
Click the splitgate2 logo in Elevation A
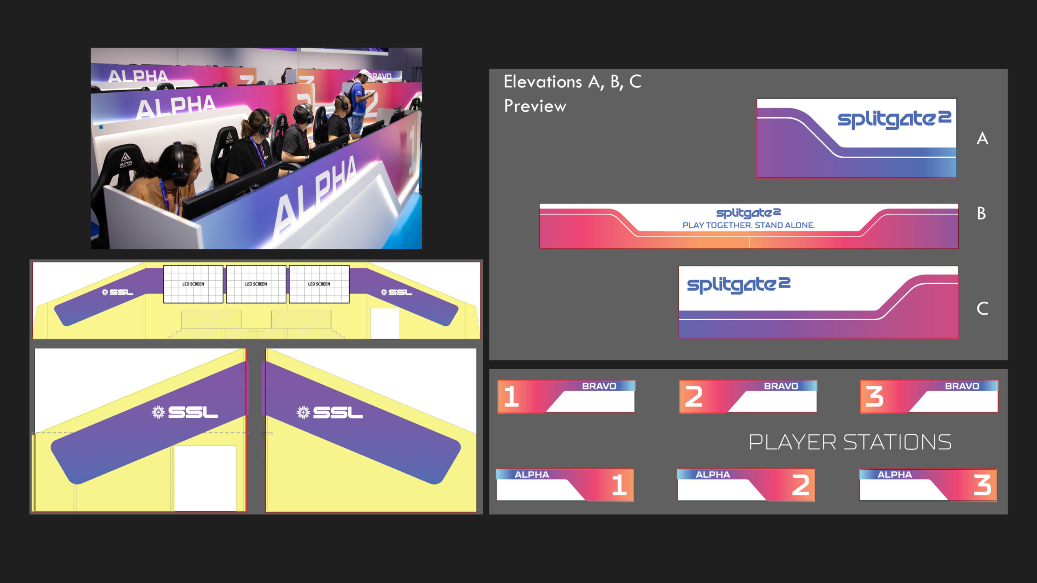click(x=894, y=119)
